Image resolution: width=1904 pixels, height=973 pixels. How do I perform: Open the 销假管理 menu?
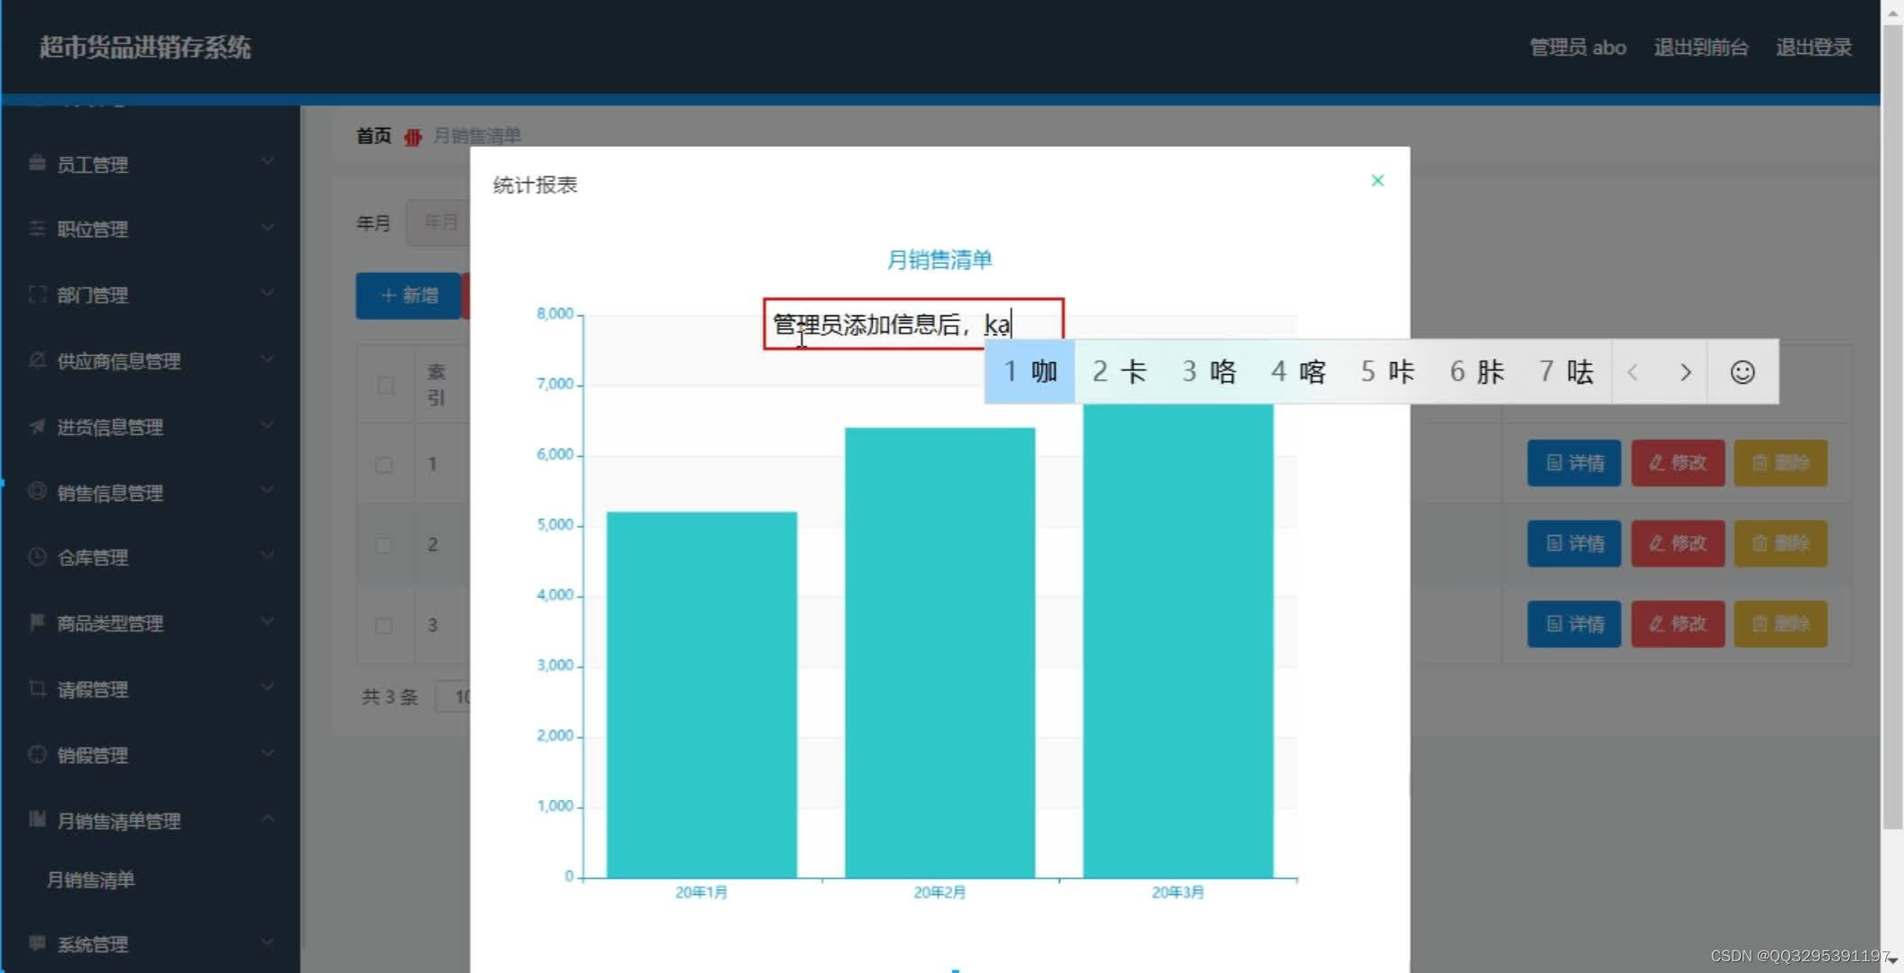(151, 755)
